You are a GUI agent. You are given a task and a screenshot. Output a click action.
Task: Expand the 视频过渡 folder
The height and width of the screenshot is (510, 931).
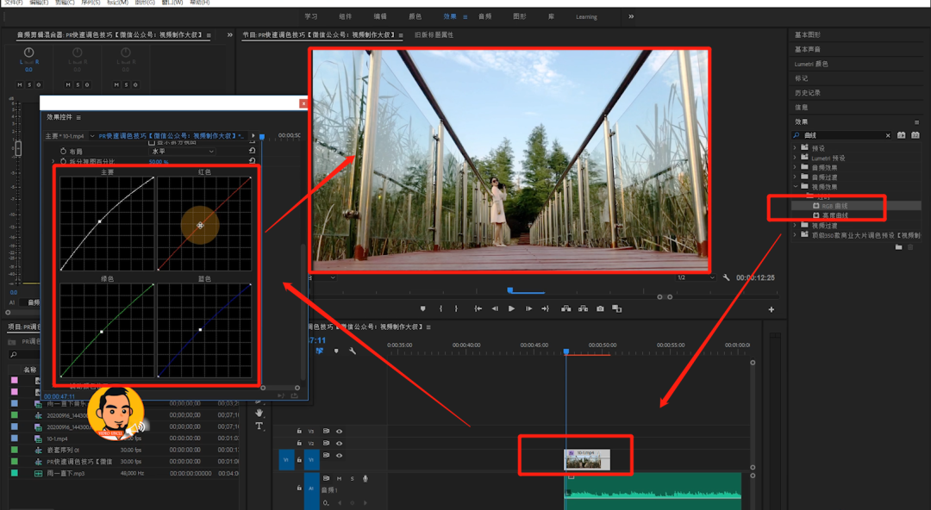point(795,226)
